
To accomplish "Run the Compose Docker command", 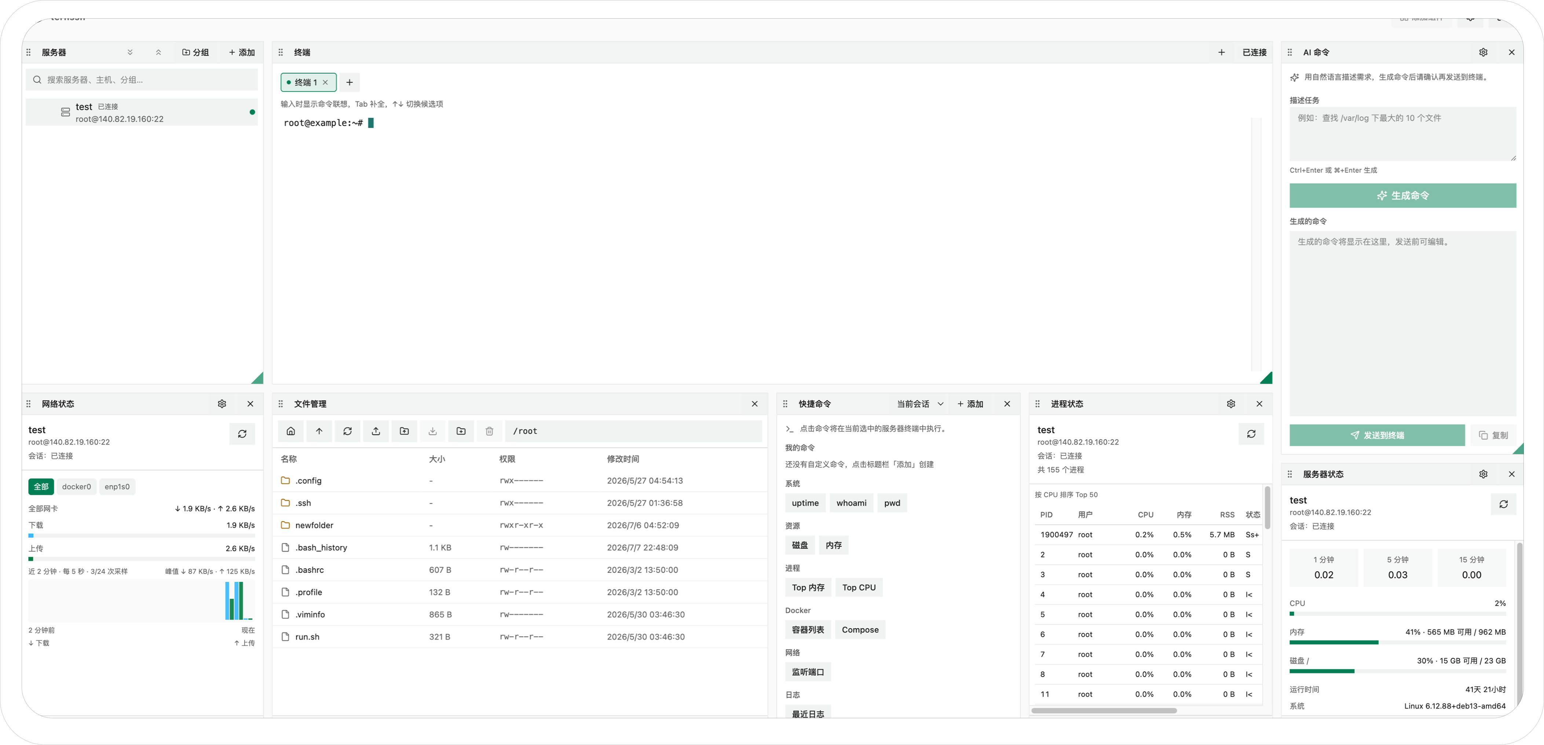I will point(860,629).
